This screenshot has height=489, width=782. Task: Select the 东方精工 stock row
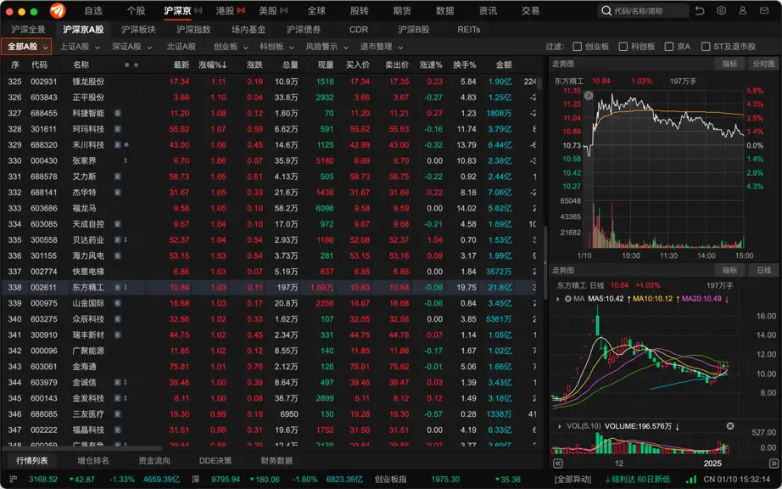pyautogui.click(x=270, y=288)
